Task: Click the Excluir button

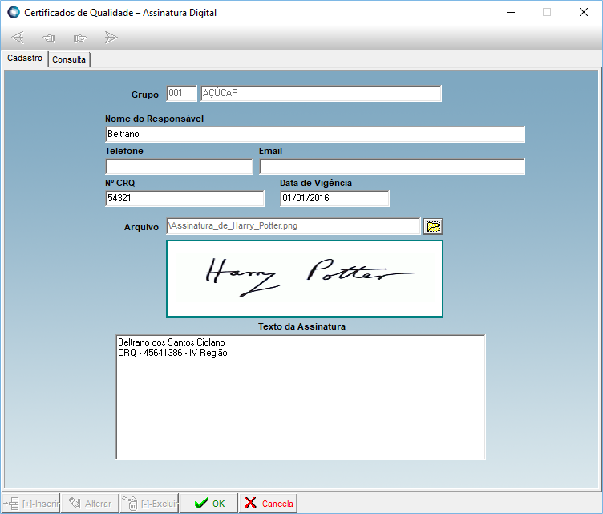Action: pyautogui.click(x=150, y=504)
